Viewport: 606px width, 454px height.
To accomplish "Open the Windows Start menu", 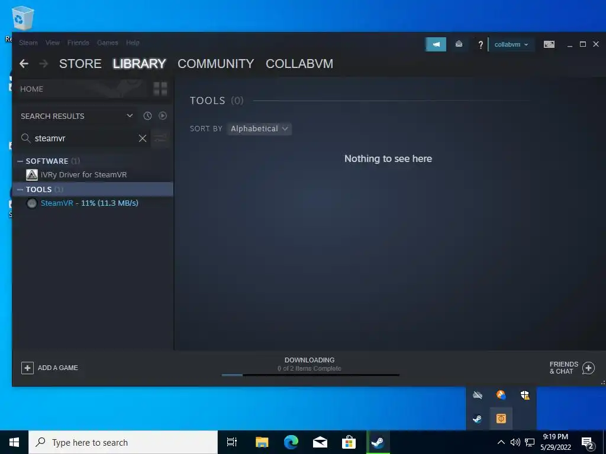I will (x=14, y=442).
